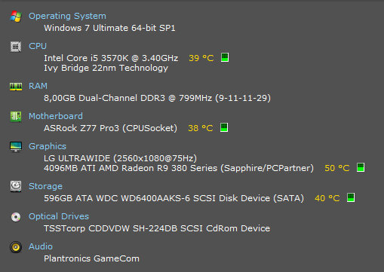Click the Graphics monitor icon
This screenshot has height=272, width=384.
click(x=16, y=147)
